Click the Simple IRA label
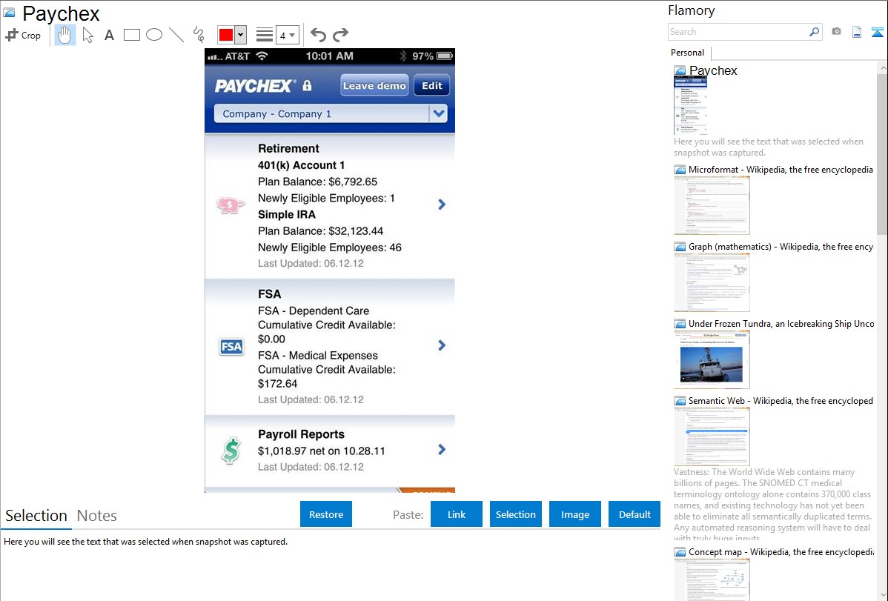 click(x=287, y=215)
